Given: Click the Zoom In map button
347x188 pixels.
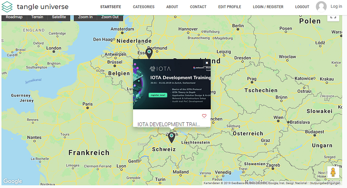Looking at the screenshot, I should click(85, 17).
